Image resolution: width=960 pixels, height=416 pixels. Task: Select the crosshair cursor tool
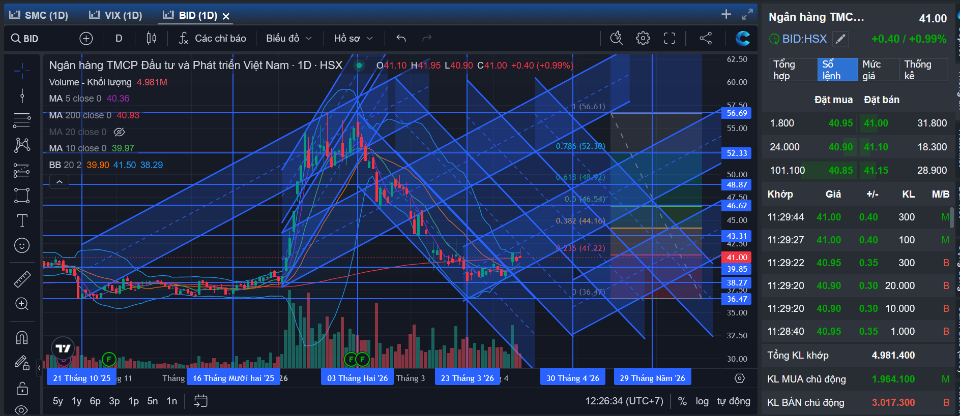(x=22, y=71)
